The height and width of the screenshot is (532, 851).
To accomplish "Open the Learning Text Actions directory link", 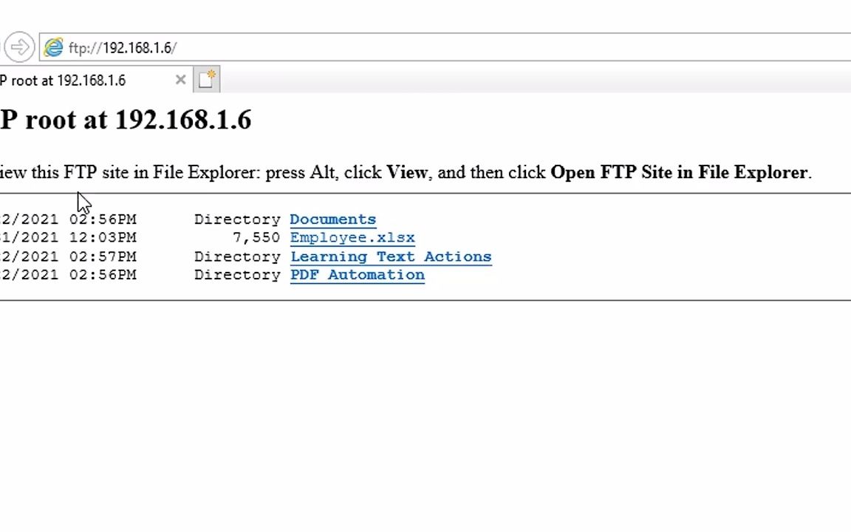I will (x=391, y=257).
